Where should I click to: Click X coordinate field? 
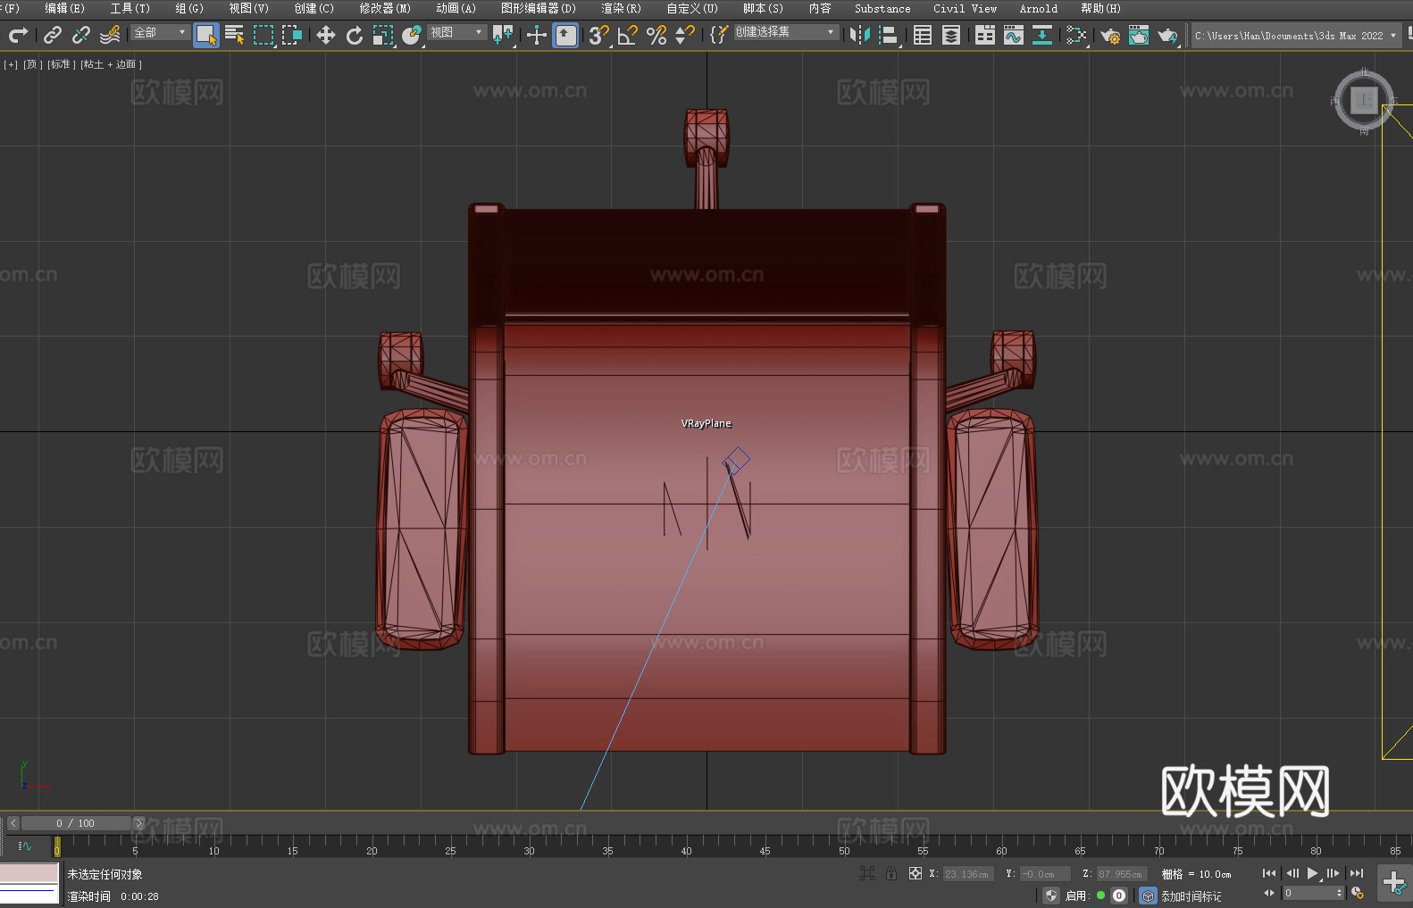(x=968, y=874)
